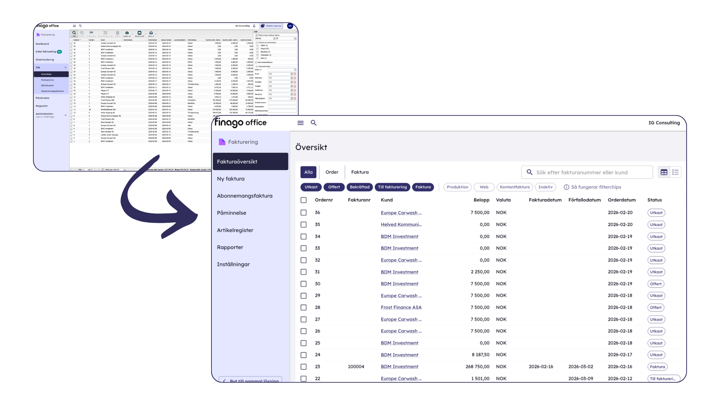Switch to the Faktura tab

click(x=360, y=172)
